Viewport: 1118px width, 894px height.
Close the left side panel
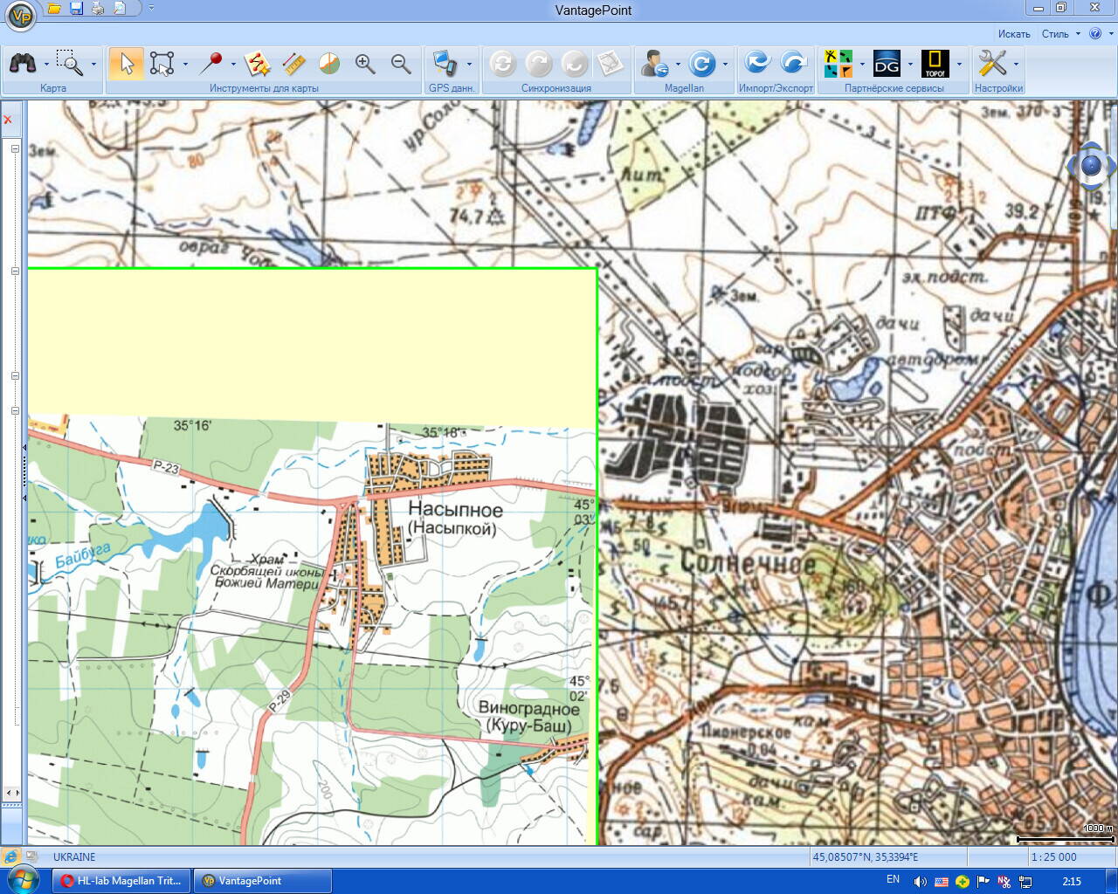click(x=8, y=120)
